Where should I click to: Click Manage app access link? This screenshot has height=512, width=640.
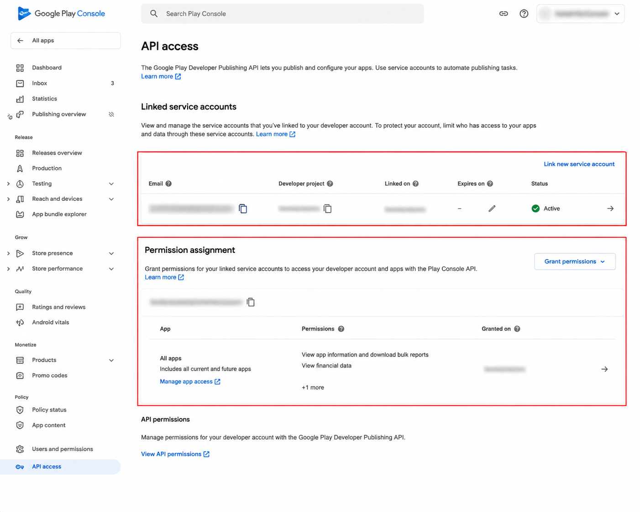coord(190,381)
